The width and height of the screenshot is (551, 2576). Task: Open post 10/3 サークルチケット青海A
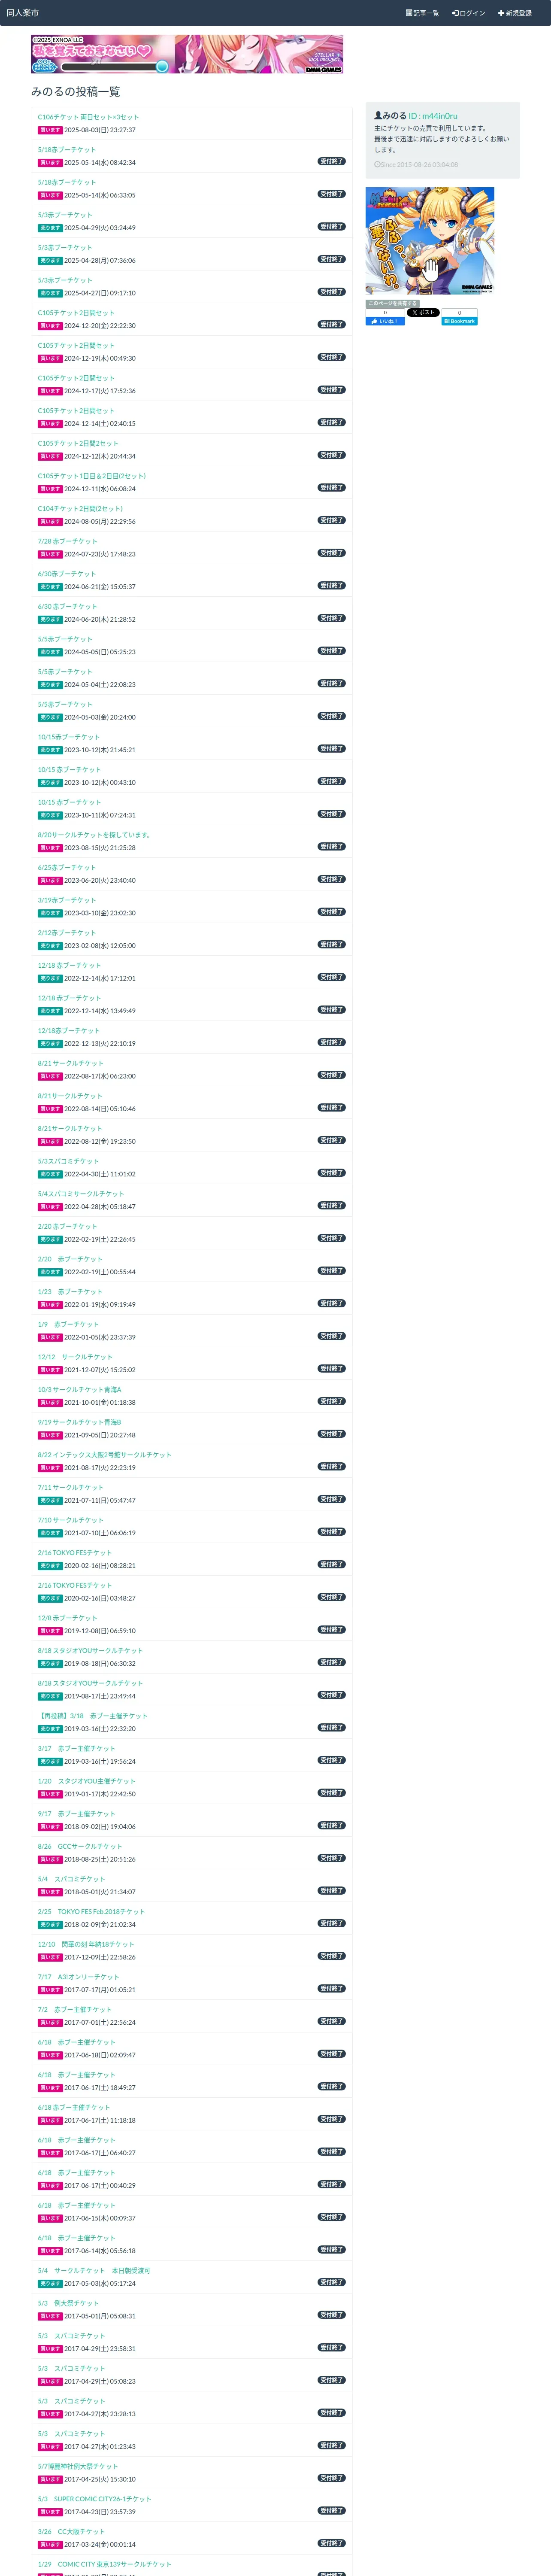click(x=80, y=1389)
